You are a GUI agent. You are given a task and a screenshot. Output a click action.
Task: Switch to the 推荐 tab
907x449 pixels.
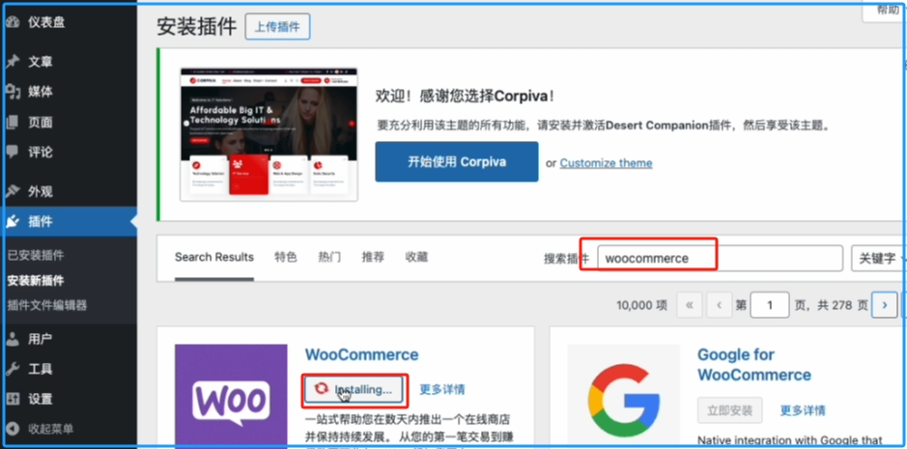click(373, 258)
